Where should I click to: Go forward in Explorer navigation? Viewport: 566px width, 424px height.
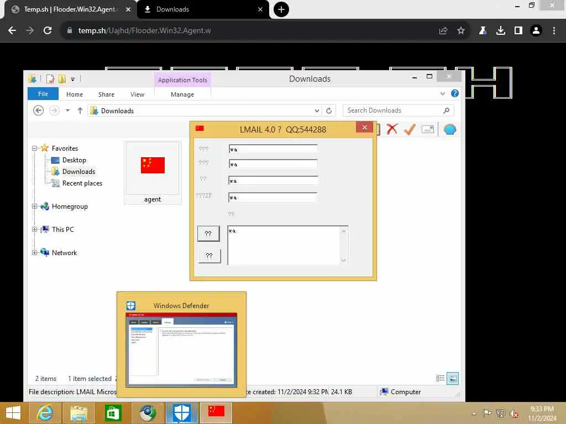click(x=54, y=110)
